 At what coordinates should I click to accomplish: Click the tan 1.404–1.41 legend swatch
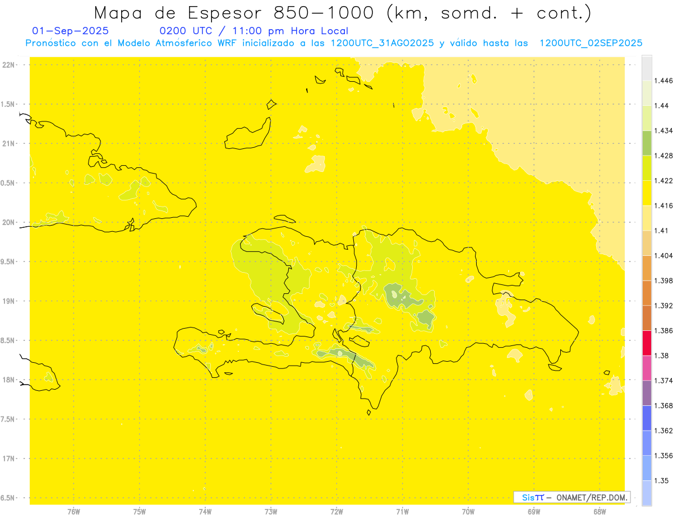click(647, 243)
